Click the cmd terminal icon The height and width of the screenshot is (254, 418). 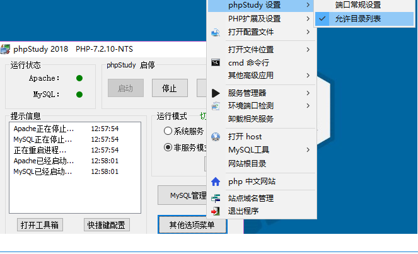(x=216, y=62)
